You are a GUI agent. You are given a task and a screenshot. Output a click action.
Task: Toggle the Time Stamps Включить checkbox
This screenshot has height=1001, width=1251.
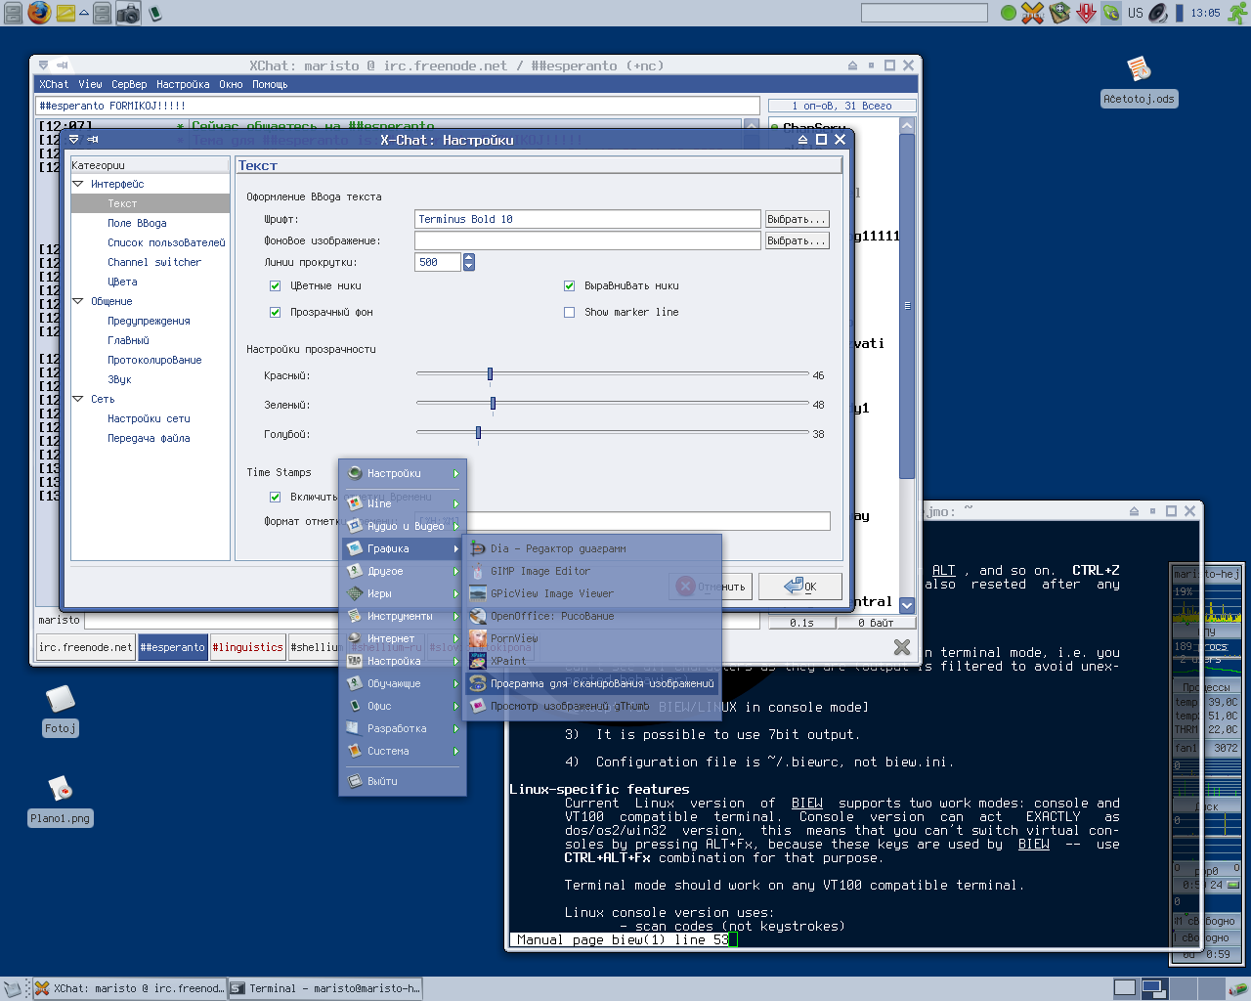coord(276,497)
